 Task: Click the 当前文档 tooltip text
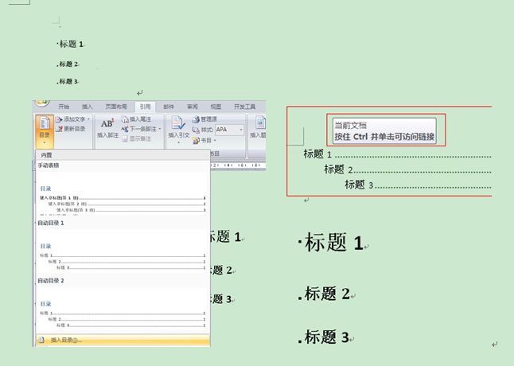[x=350, y=125]
